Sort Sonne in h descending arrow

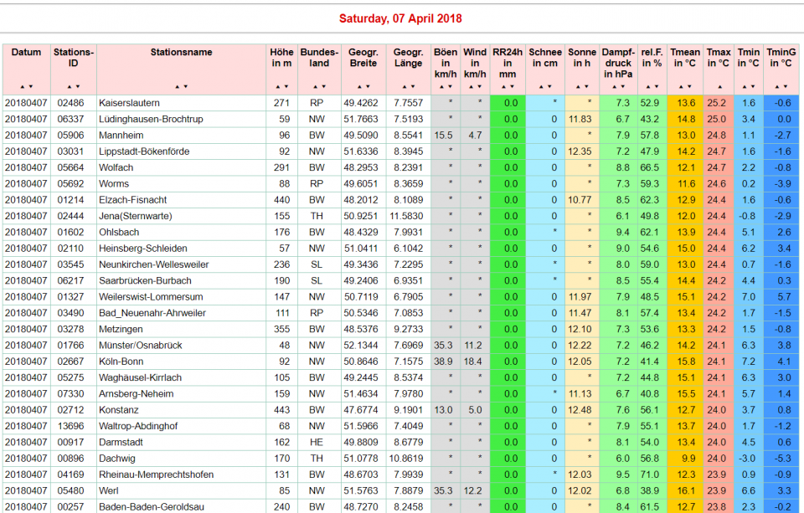click(x=586, y=86)
